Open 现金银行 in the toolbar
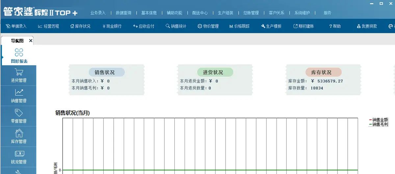 (x=112, y=26)
